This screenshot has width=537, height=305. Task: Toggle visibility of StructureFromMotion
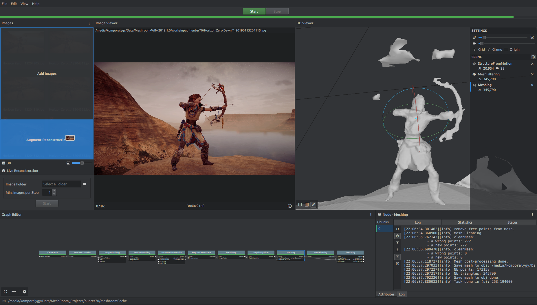click(474, 64)
